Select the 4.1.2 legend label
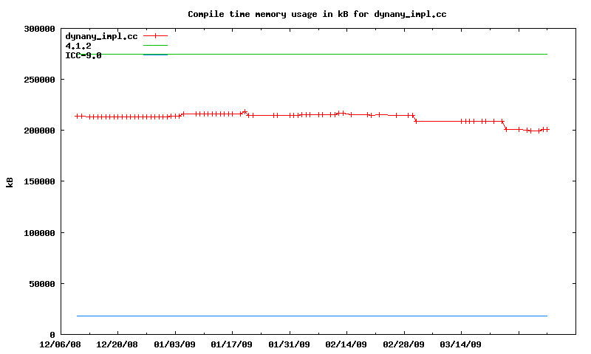591x354 pixels. [78, 46]
